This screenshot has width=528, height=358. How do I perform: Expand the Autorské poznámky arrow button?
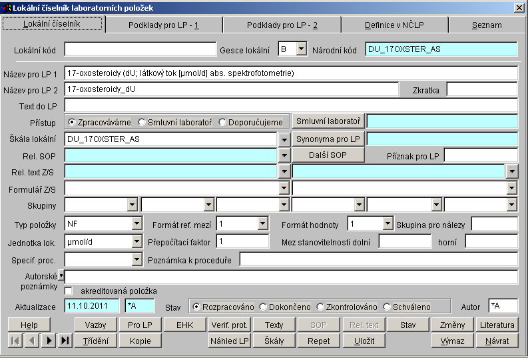click(x=61, y=275)
